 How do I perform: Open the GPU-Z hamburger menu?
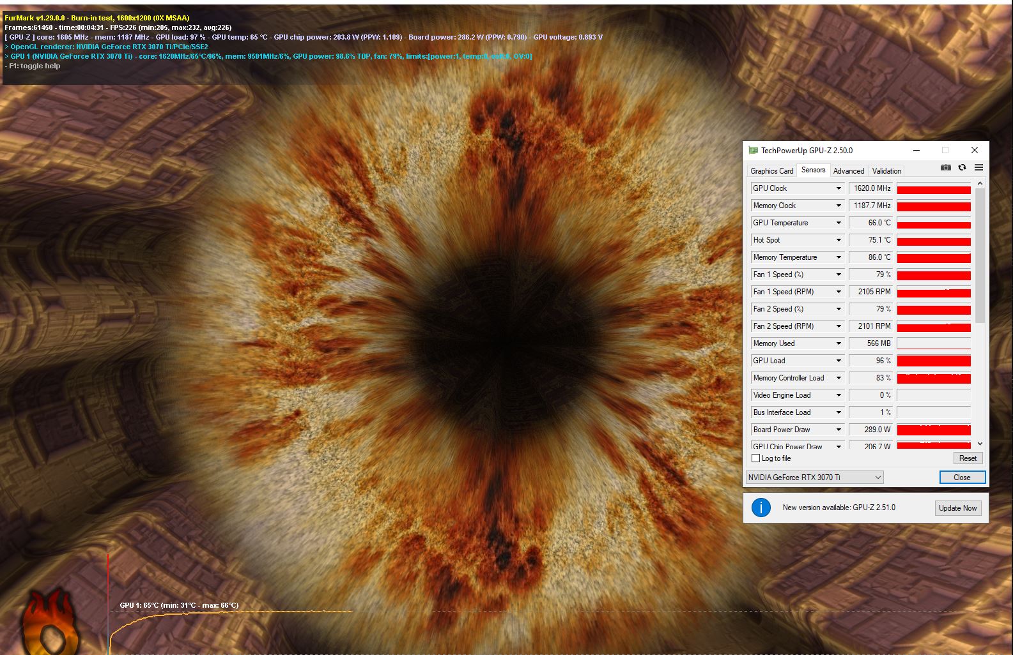pos(978,168)
